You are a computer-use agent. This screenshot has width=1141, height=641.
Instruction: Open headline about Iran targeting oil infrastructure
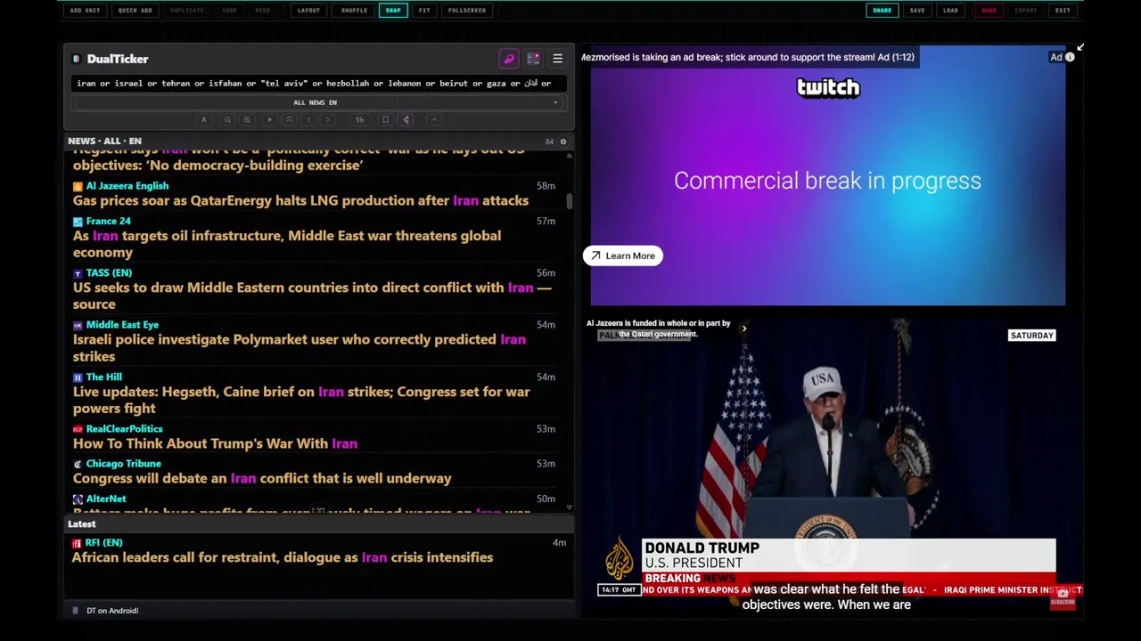(x=287, y=244)
